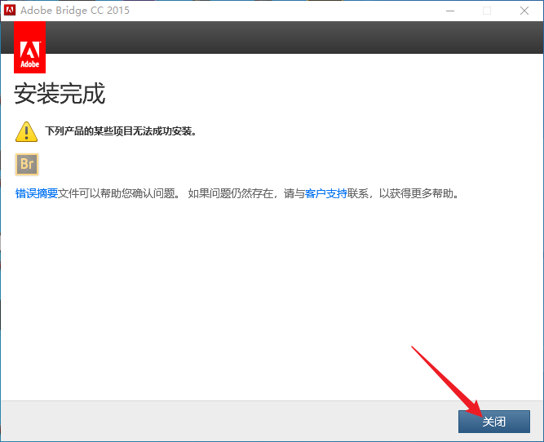Open the 客户支持 link

(x=325, y=193)
